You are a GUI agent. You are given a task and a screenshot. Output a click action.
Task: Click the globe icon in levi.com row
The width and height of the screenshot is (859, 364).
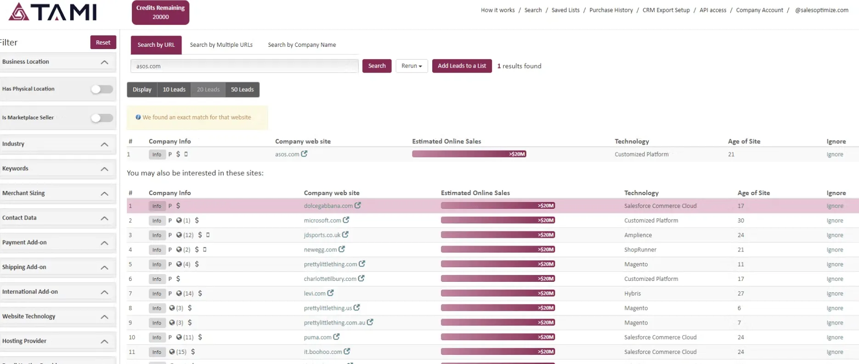(179, 293)
